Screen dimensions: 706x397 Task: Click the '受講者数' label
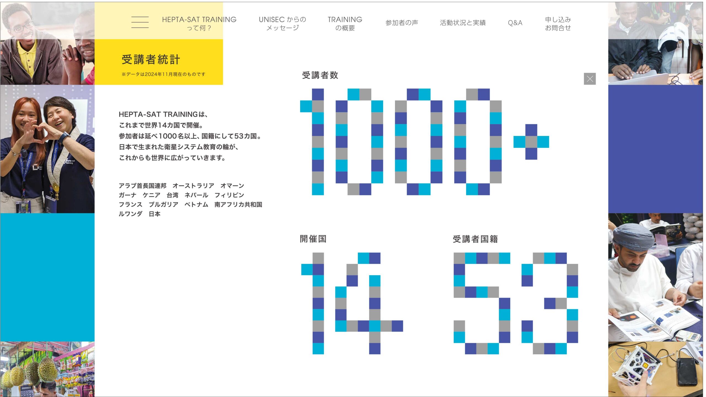pos(320,75)
